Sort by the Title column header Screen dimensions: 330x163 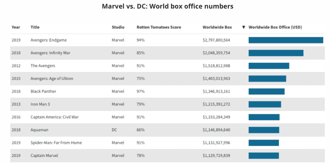(x=35, y=27)
